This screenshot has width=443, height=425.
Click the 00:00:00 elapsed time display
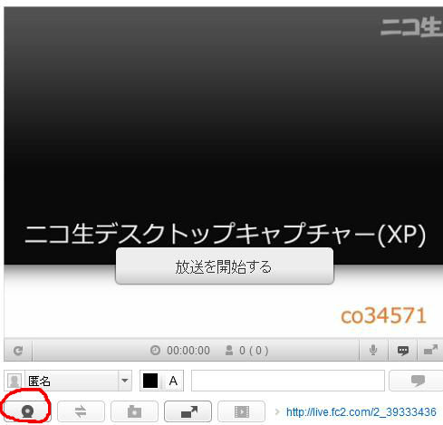pyautogui.click(x=188, y=351)
